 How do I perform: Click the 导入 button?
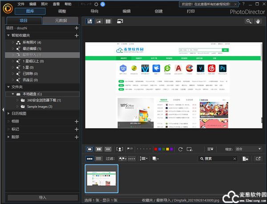[x=43, y=197]
